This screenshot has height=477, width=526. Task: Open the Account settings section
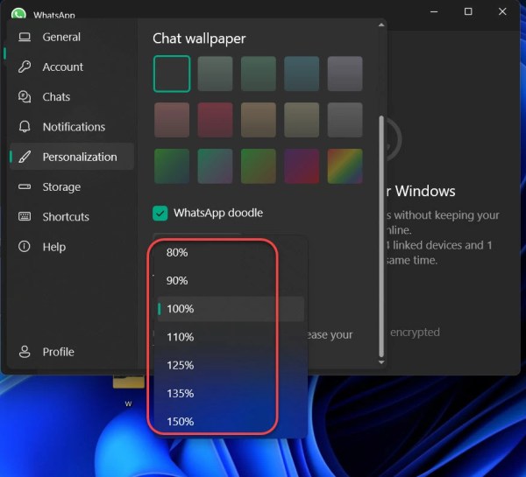(72, 67)
